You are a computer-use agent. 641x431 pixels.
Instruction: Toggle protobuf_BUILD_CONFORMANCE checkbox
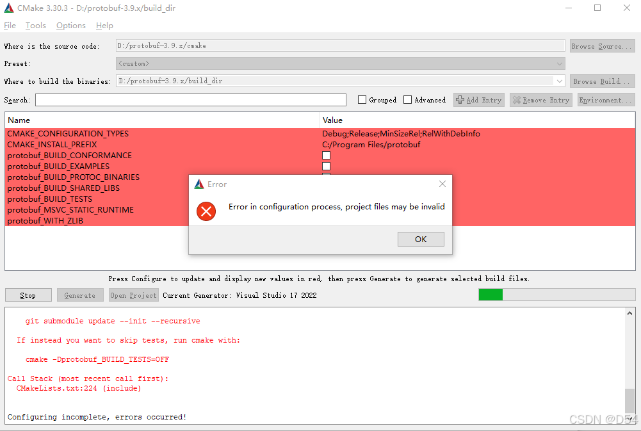pos(326,156)
